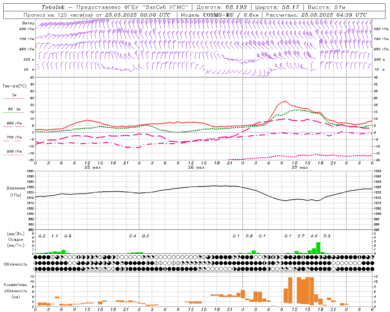Click the 'Модель COSMO-RU / 6.6км' text

pos(219,15)
